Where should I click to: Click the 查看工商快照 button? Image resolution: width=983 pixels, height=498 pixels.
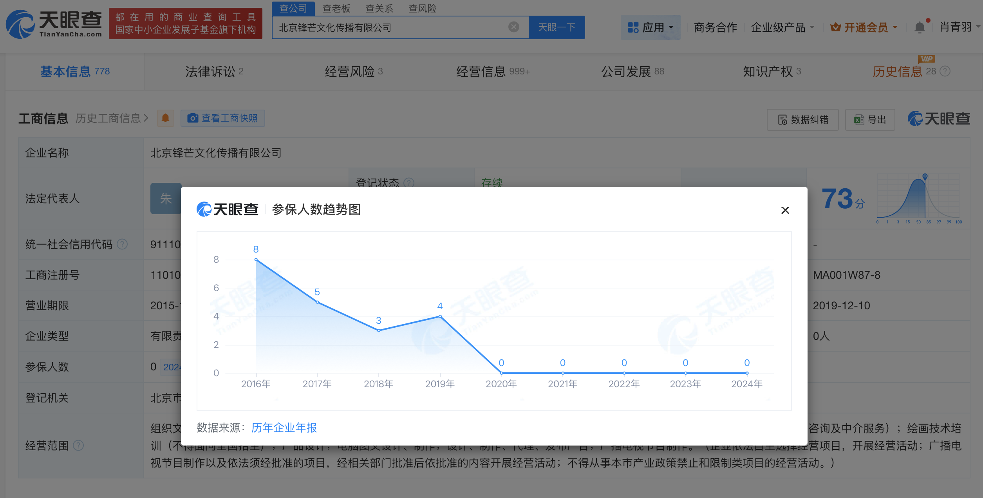click(223, 118)
